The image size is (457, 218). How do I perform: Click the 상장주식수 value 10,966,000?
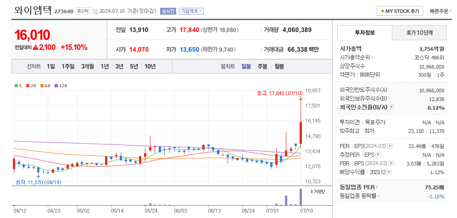coord(432,66)
